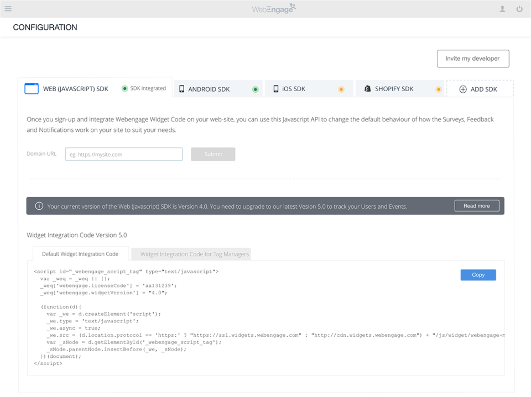Click the Add SDK button label
Viewport: 531px width, 397px height.
tap(483, 89)
